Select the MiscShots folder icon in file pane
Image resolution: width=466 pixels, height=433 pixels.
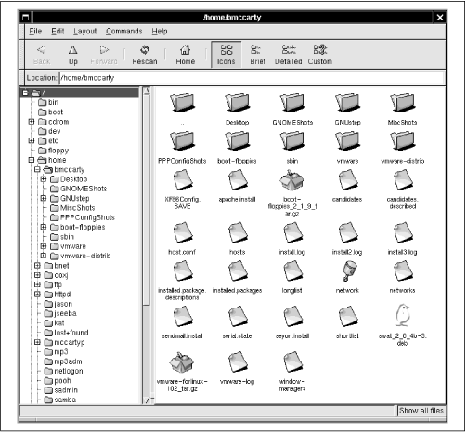(x=402, y=102)
